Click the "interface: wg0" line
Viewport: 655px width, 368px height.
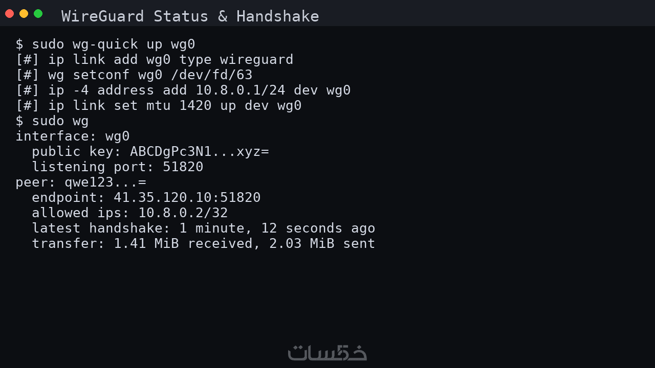[73, 136]
